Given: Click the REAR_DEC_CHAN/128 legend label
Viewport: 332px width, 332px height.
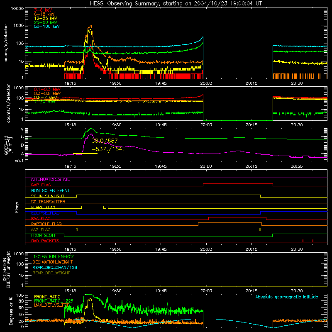Looking at the screenshot, I should coord(55,268).
